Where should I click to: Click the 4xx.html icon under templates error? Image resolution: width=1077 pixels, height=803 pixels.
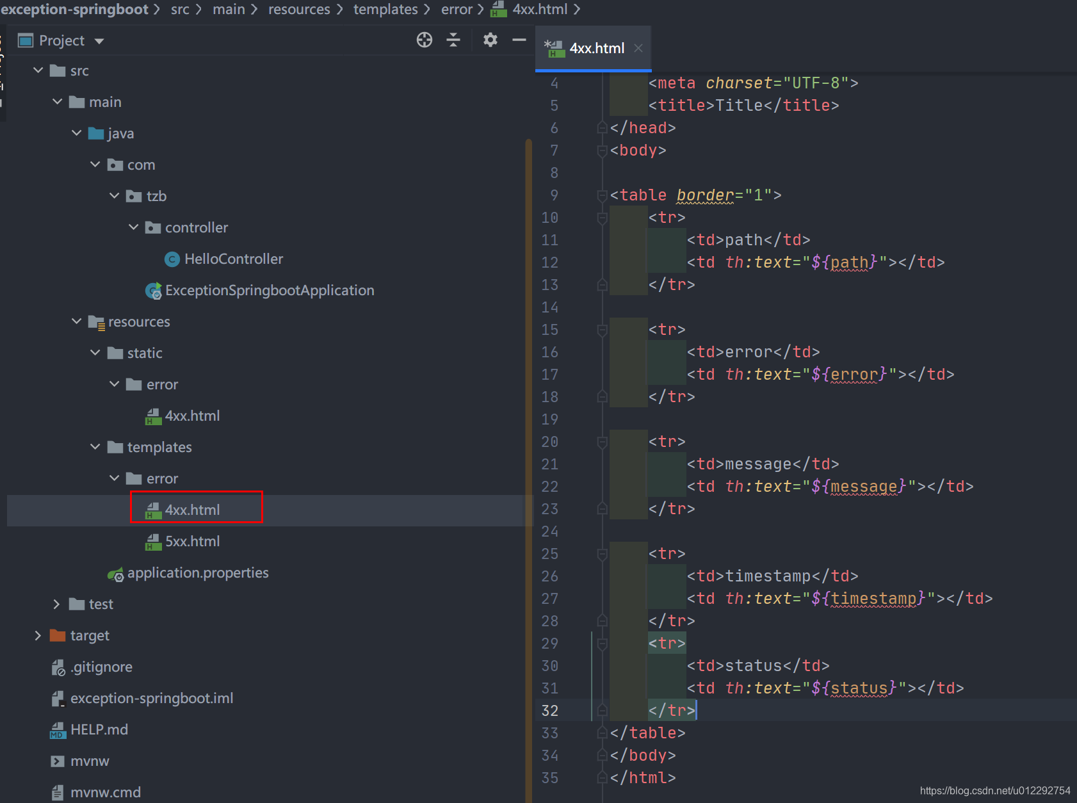click(153, 510)
